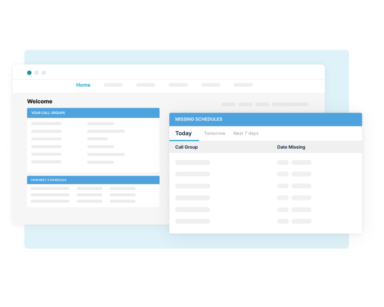This screenshot has height=307, width=384.
Task: Switch to the Next 7 days tab
Action: point(246,133)
